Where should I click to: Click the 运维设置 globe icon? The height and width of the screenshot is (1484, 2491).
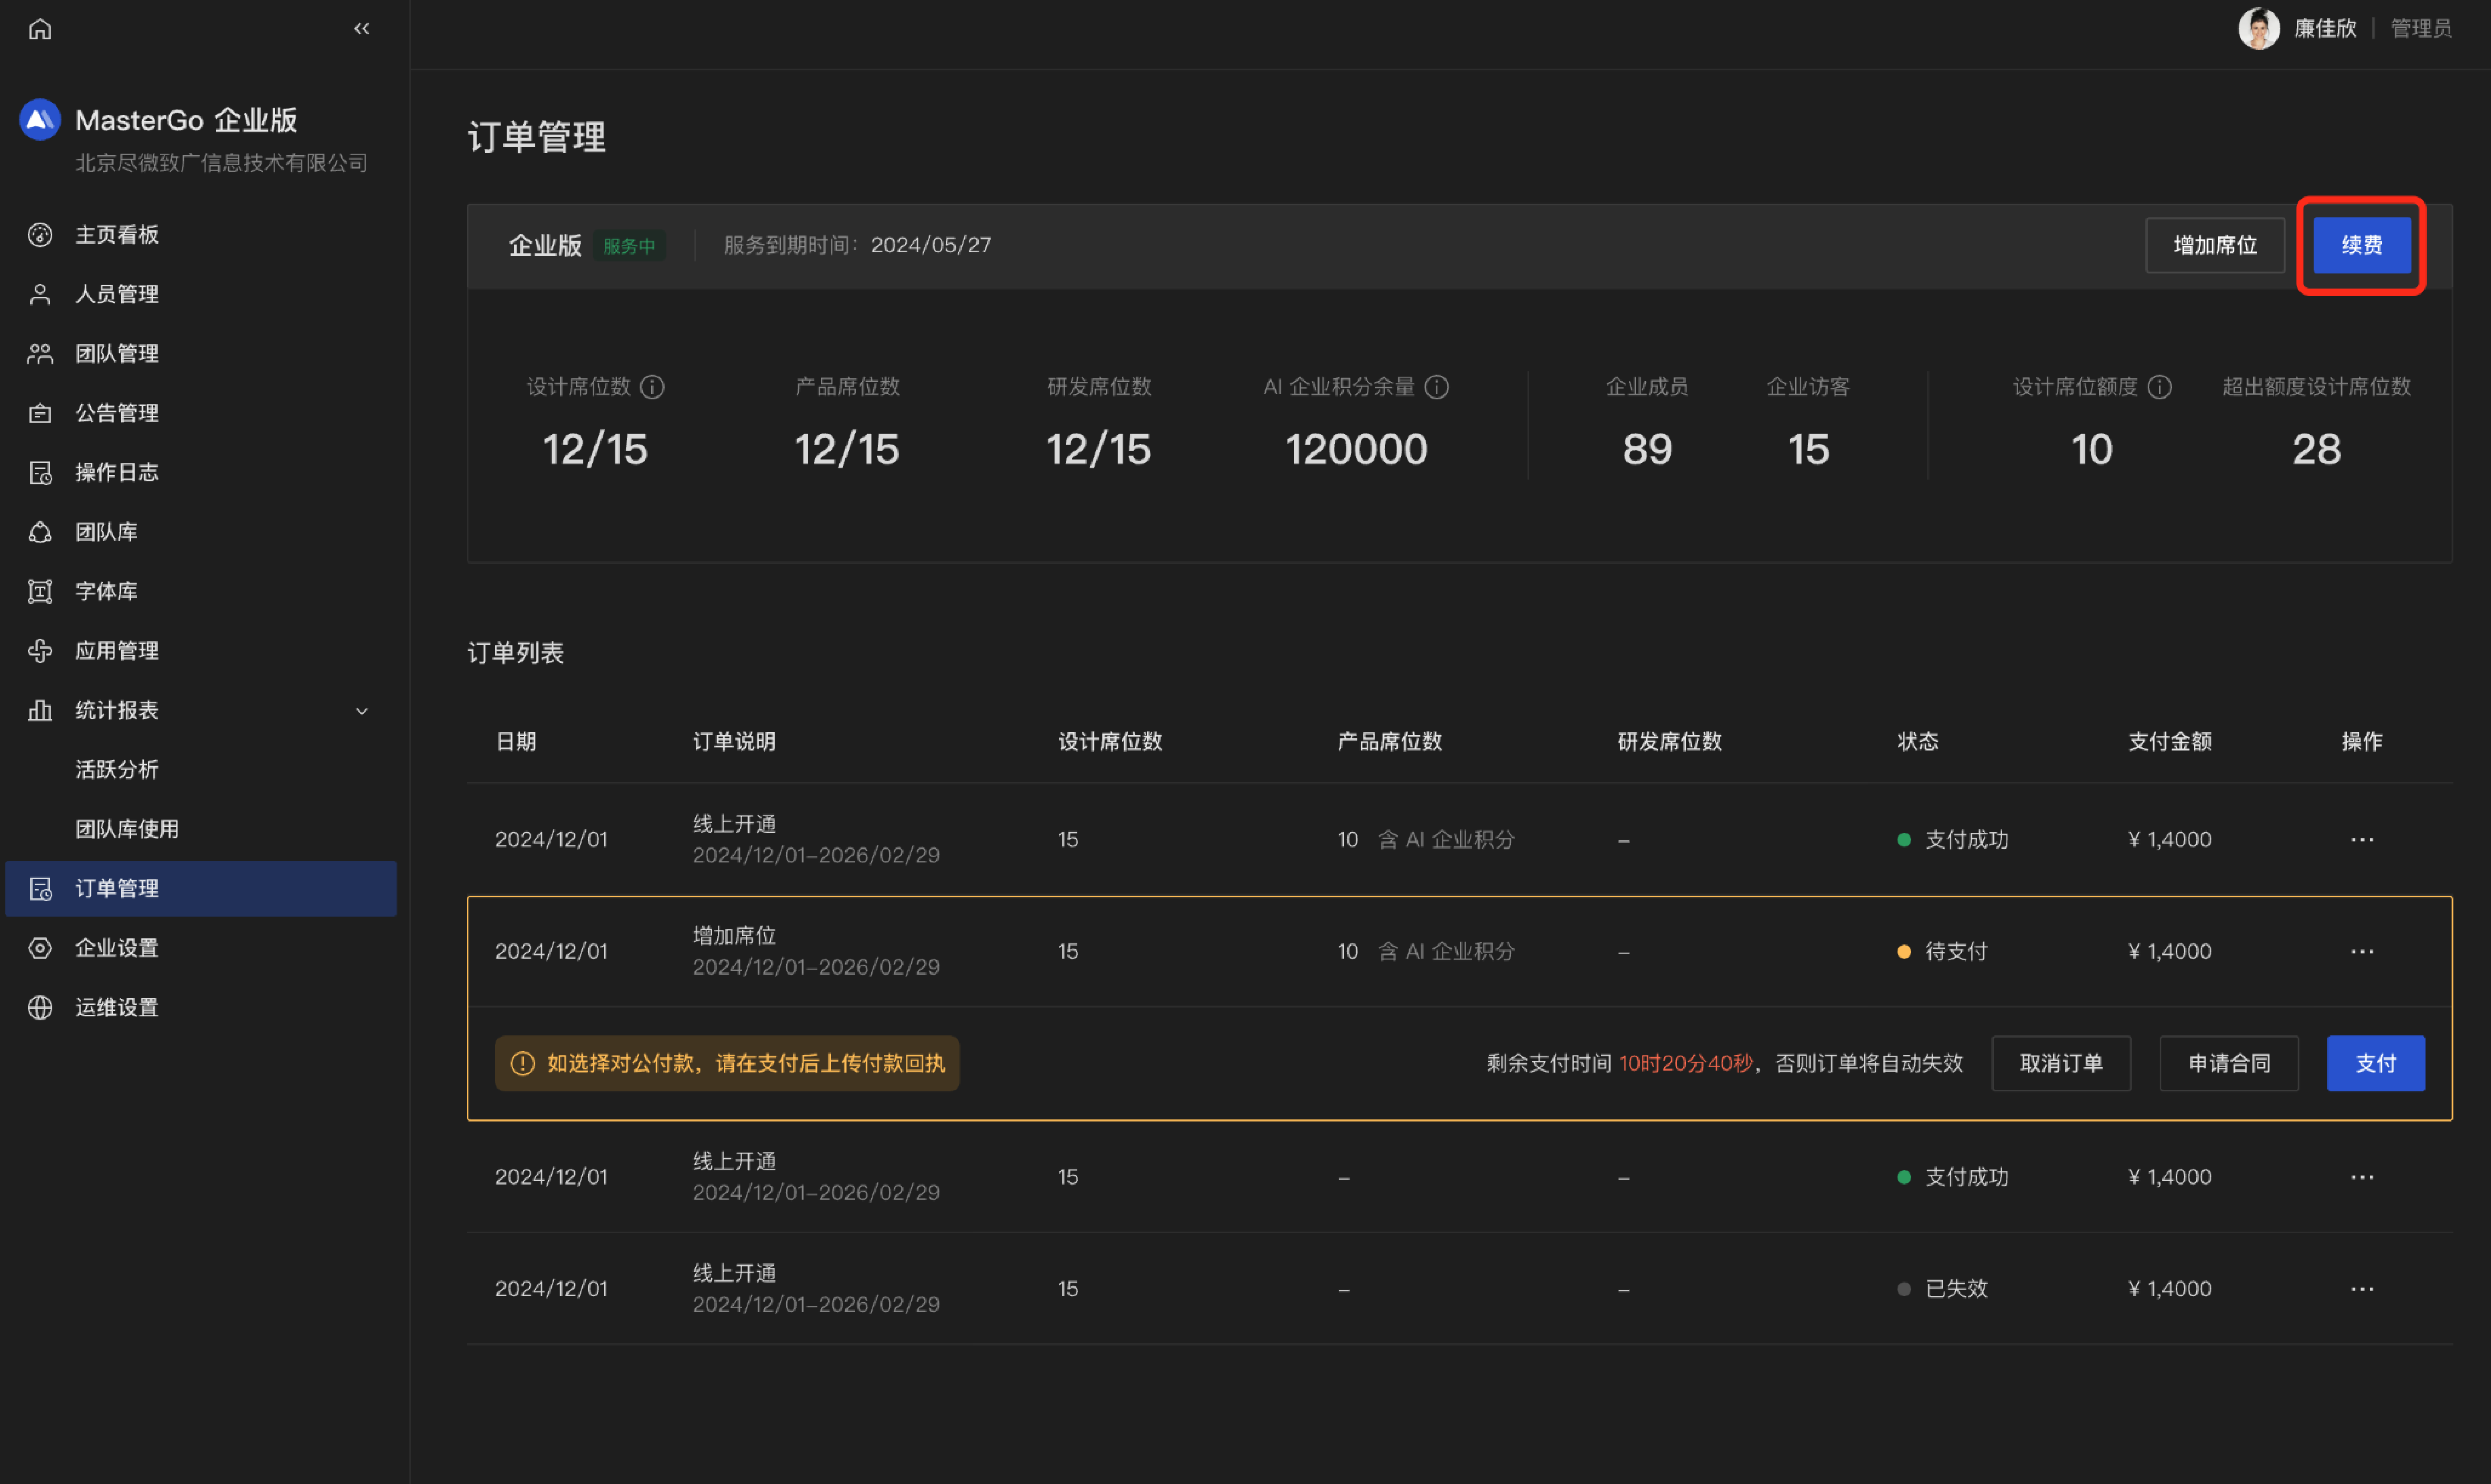40,1007
